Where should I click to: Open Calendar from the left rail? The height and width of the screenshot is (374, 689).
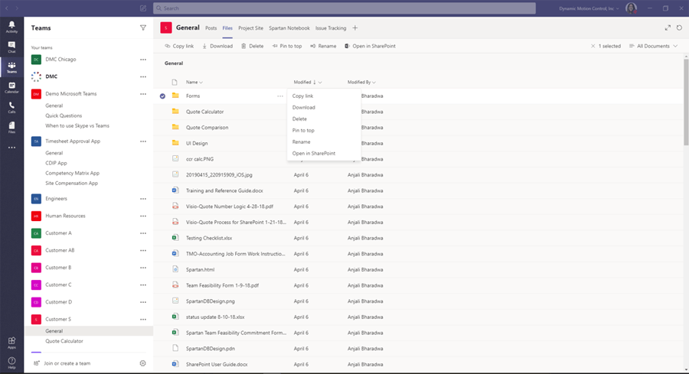tap(11, 87)
